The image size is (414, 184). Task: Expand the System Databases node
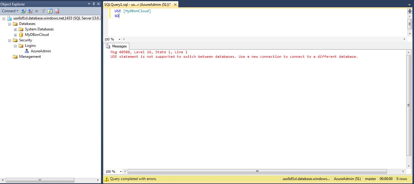[x=15, y=29]
